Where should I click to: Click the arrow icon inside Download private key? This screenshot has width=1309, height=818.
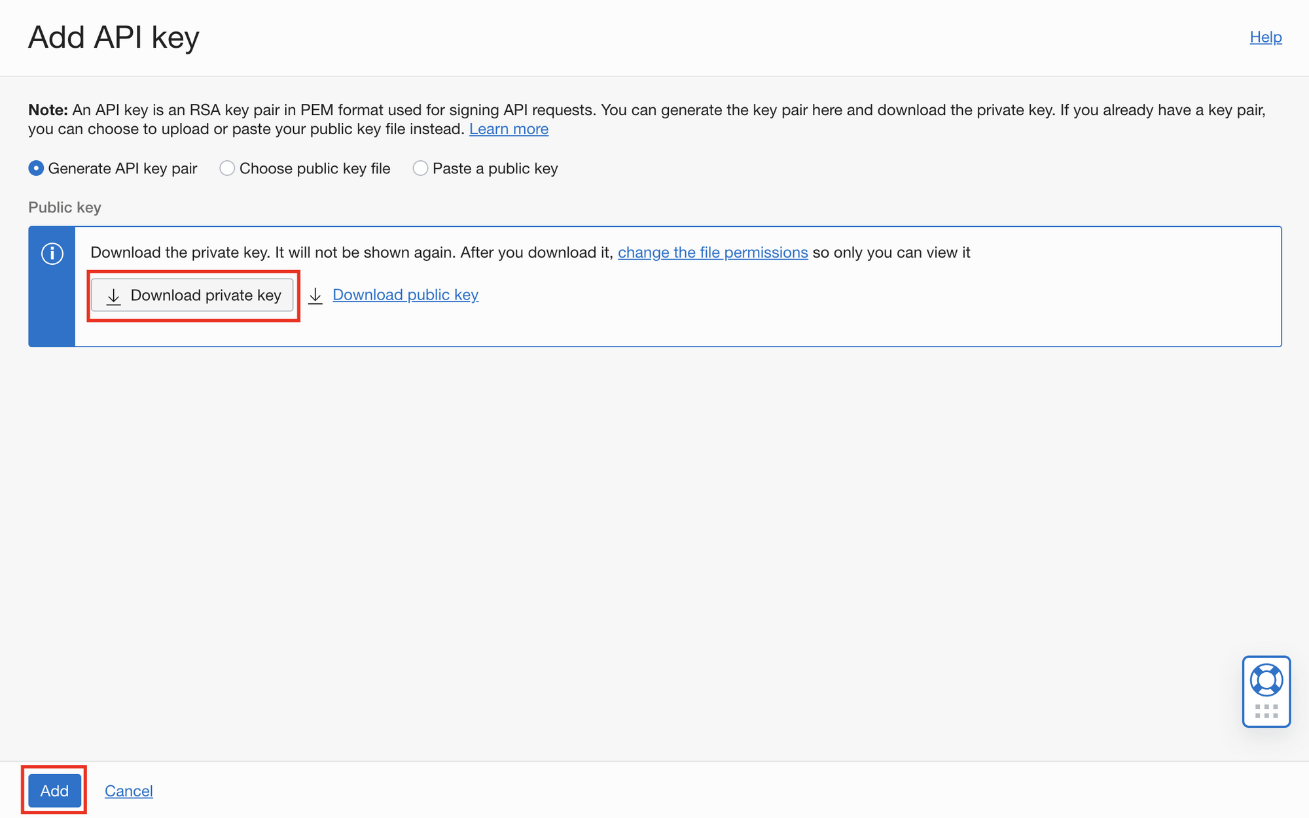point(113,296)
